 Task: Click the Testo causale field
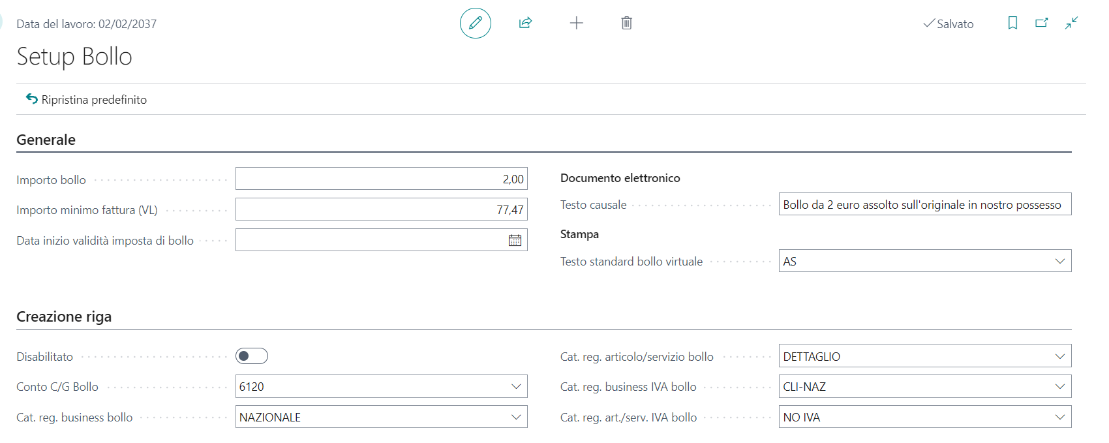[925, 204]
